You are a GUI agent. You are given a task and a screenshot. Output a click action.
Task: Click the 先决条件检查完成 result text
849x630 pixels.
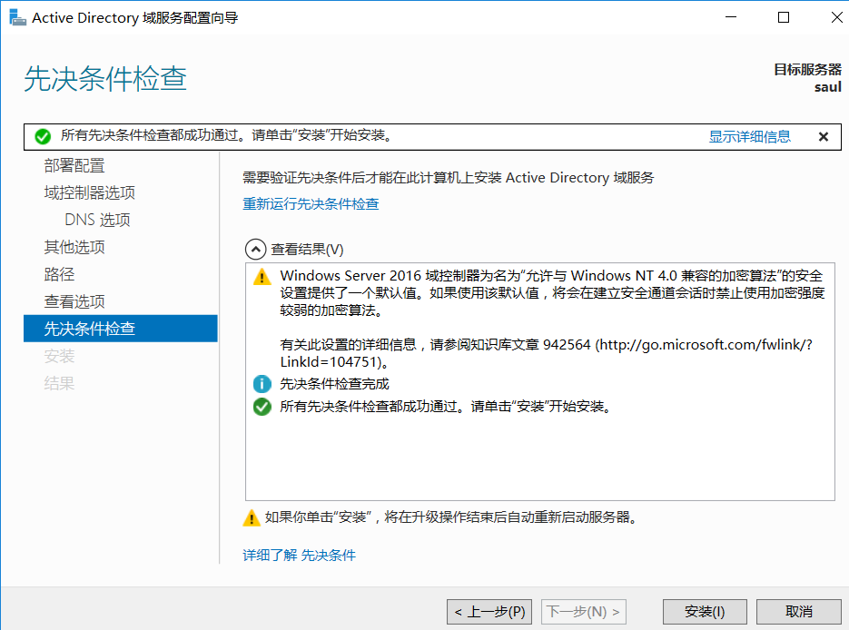point(335,384)
